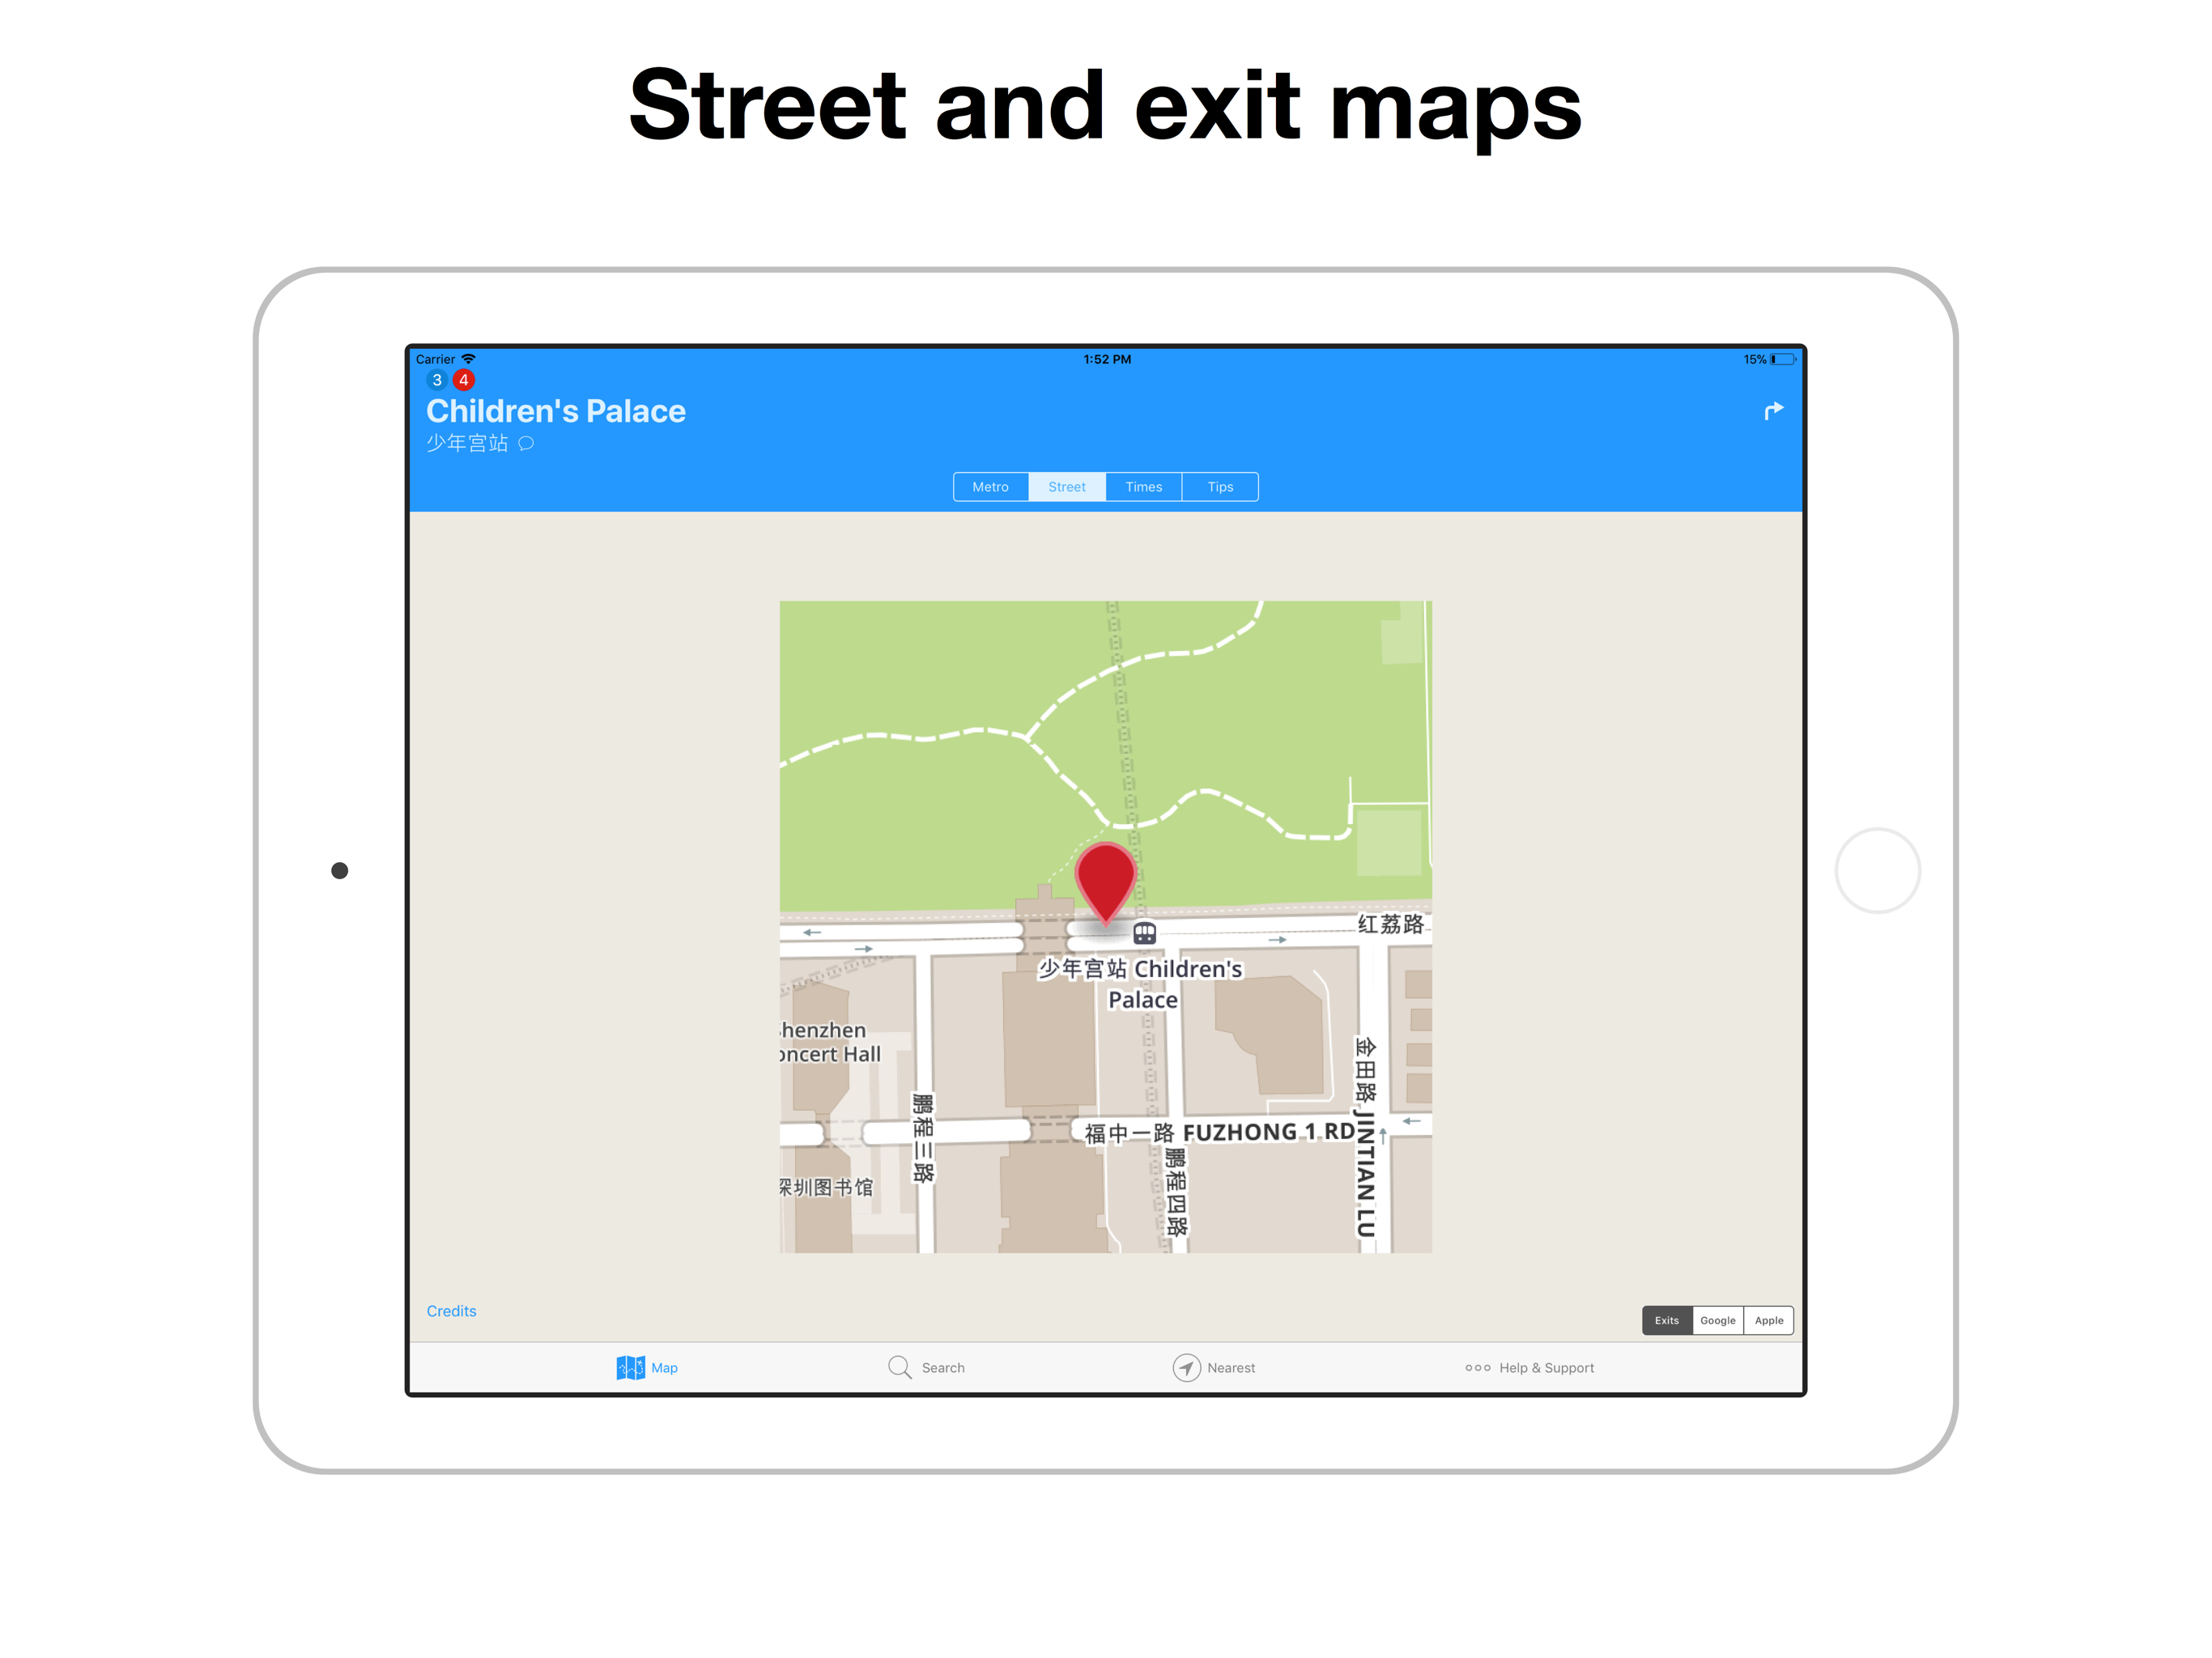2212x1658 pixels.
Task: Tap the metro station icon on map
Action: tap(1144, 933)
